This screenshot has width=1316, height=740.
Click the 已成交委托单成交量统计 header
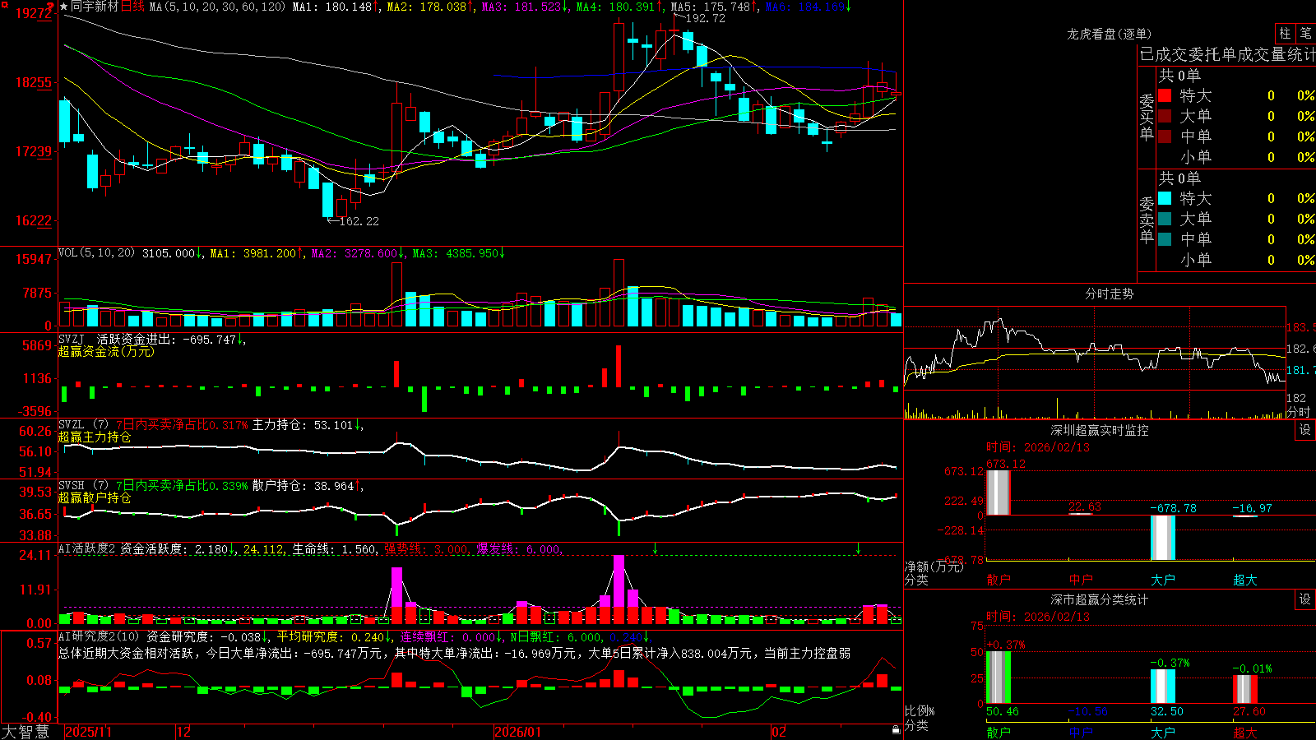[1227, 54]
